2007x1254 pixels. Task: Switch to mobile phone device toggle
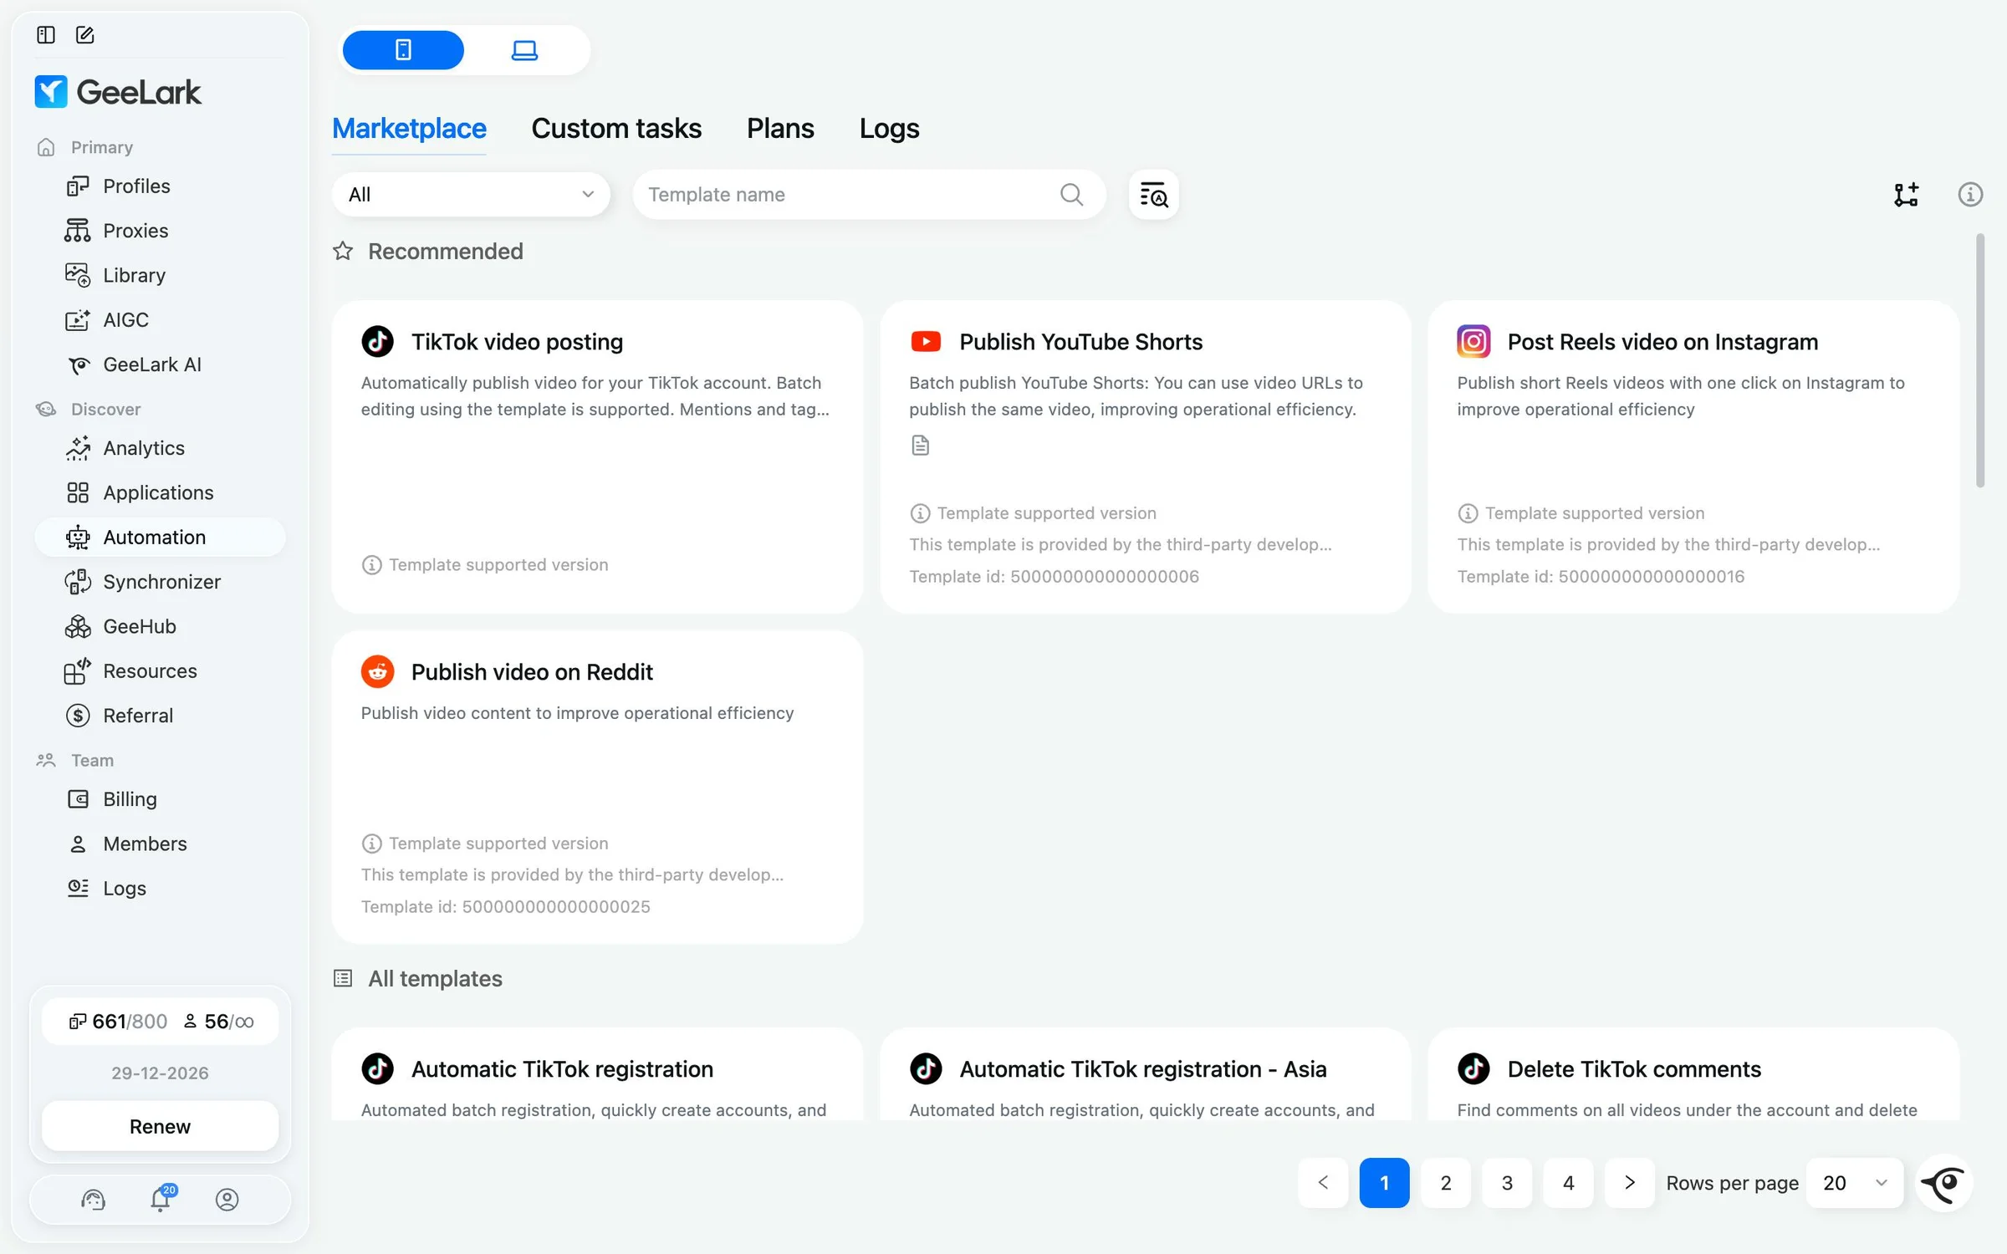(403, 50)
